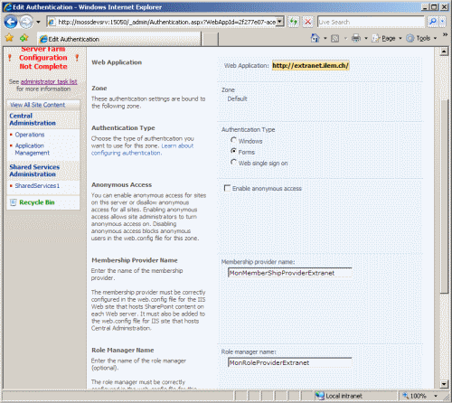The image size is (452, 403).
Task: Open the search provider options dropdown
Action: 442,22
